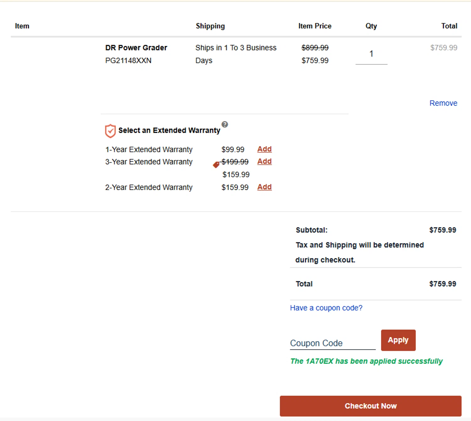Click the 1-Year Extended Warranty label
This screenshot has width=471, height=421.
point(149,150)
